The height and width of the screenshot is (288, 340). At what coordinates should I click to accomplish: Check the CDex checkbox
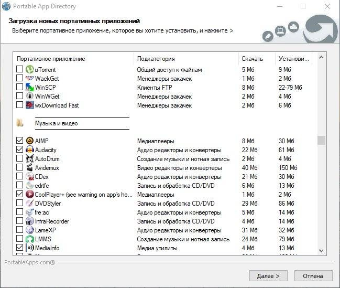19,176
